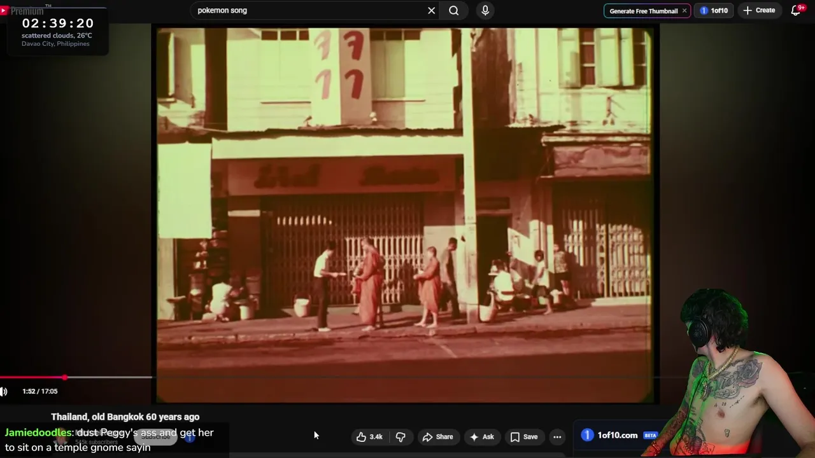Like the video (3.4k)
The image size is (815, 458).
point(369,436)
